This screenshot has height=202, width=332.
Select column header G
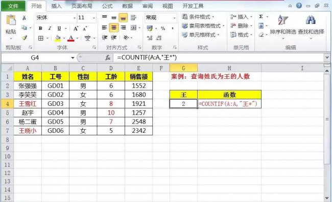(x=183, y=68)
